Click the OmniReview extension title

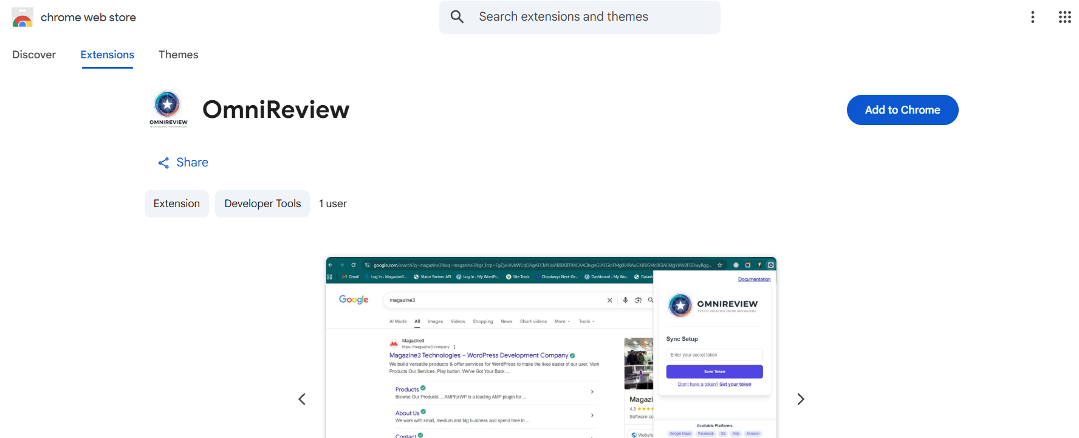276,110
